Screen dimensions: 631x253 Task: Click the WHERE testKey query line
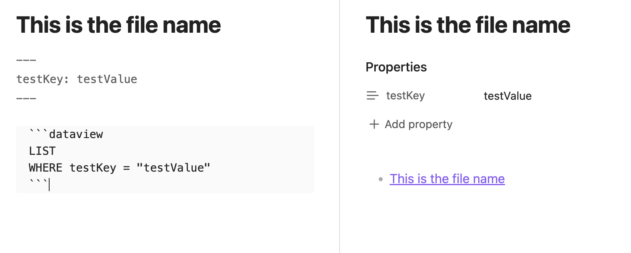[x=120, y=168]
